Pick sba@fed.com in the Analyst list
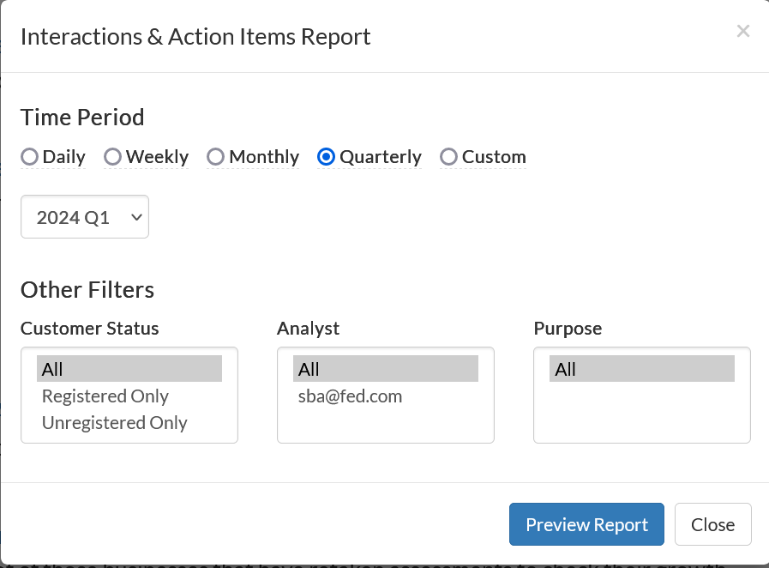This screenshot has height=568, width=769. pos(351,396)
